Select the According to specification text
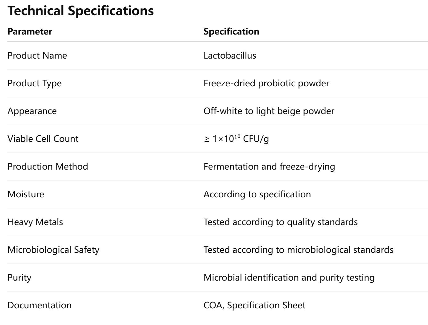The width and height of the screenshot is (428, 325). (257, 194)
